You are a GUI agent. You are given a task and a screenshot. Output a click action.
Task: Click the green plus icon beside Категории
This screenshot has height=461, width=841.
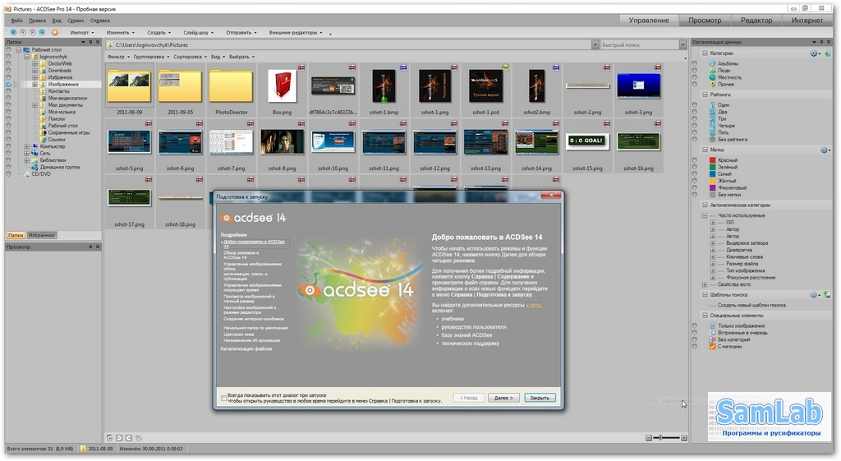(x=826, y=53)
